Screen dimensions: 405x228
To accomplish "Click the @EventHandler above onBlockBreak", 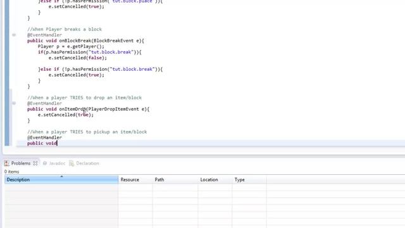I will point(44,35).
